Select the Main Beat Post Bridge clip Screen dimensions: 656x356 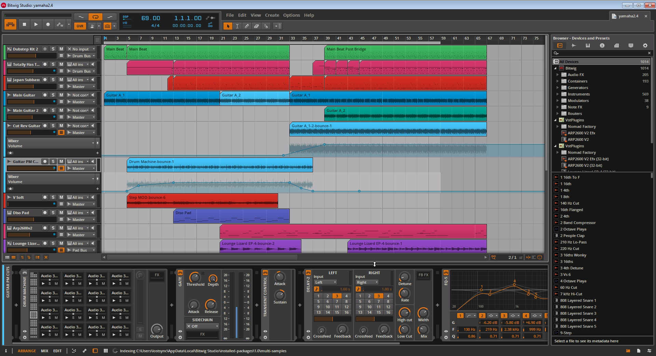pos(405,53)
